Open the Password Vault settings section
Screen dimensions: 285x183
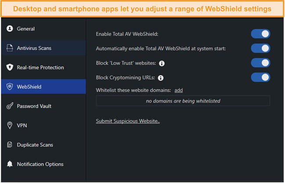43,106
